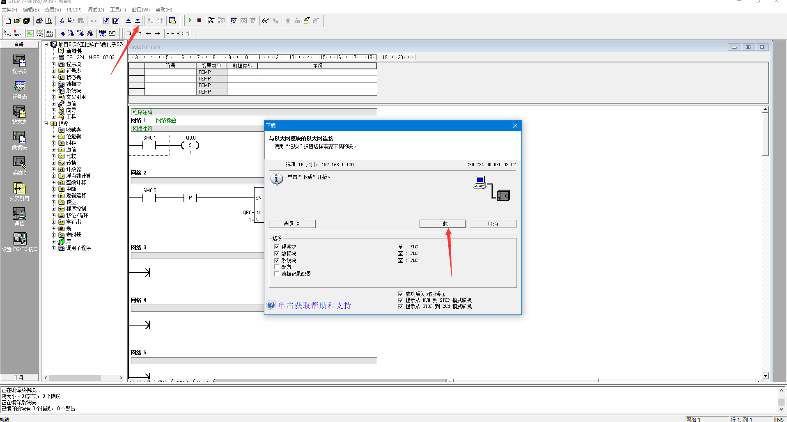Open the PLC(P) menu
This screenshot has width=787, height=422.
coord(74,9)
